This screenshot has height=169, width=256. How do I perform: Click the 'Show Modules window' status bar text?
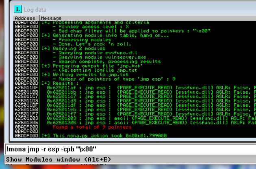56,160
